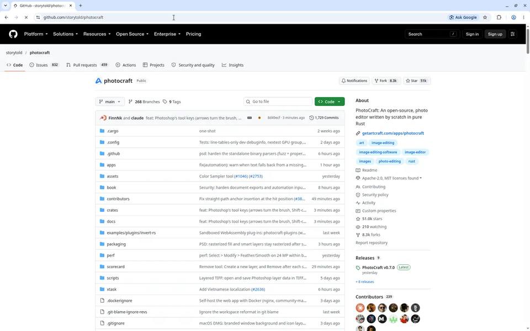View site information icon in address bar
The height and width of the screenshot is (331, 530).
pos(38,17)
